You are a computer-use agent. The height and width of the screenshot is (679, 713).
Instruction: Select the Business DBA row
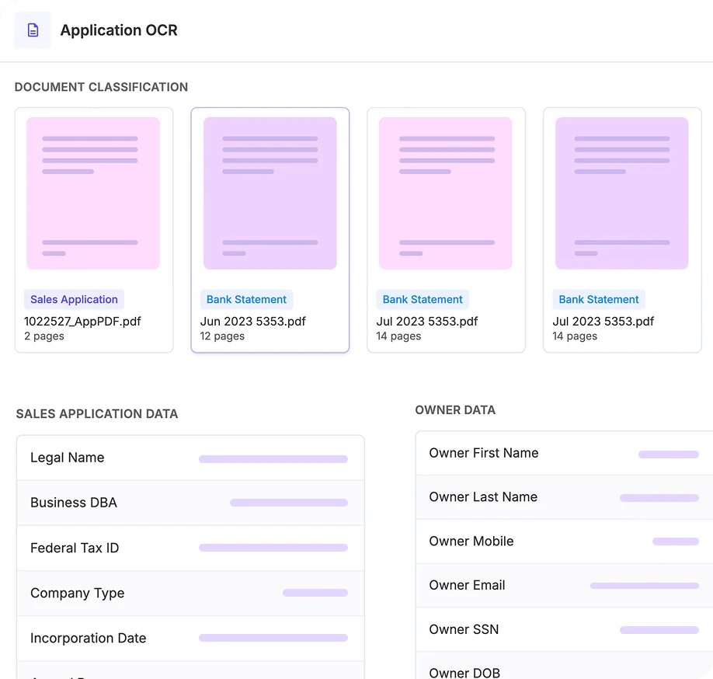[190, 503]
